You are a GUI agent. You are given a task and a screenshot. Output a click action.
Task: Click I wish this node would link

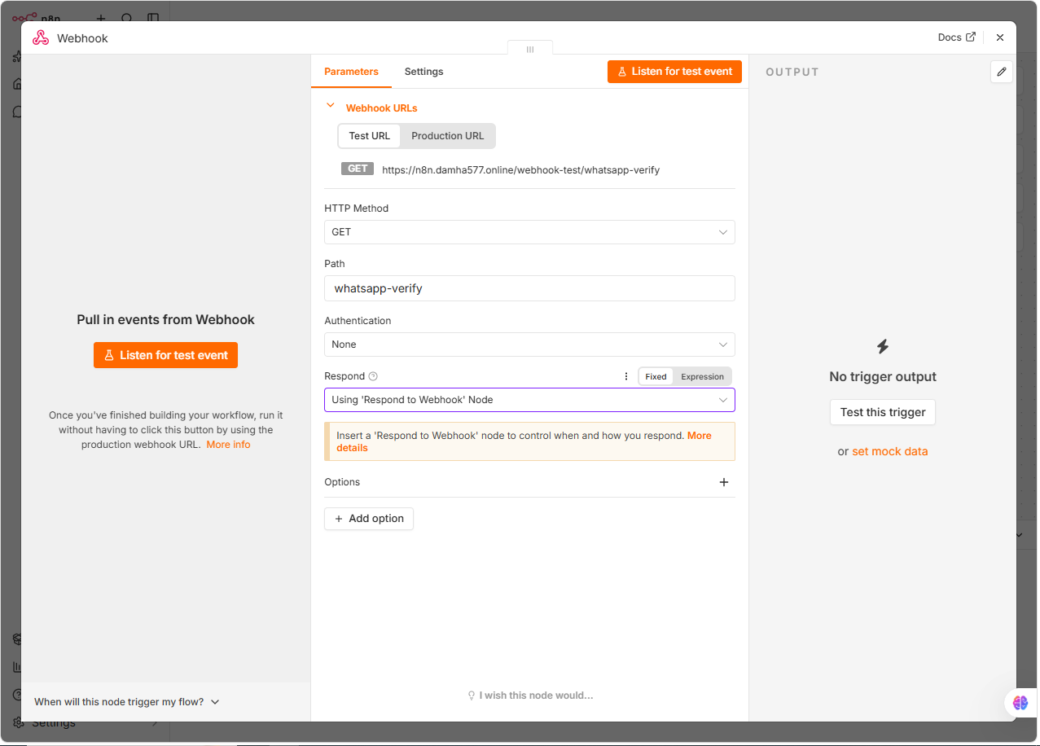(529, 696)
